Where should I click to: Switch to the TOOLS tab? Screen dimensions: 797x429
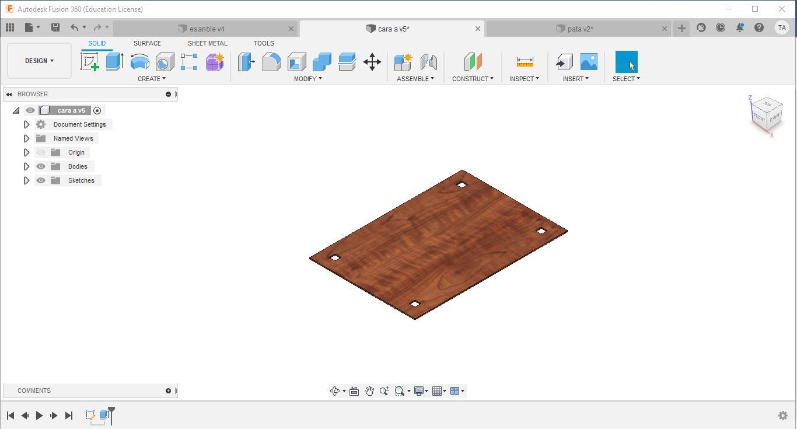(x=264, y=43)
